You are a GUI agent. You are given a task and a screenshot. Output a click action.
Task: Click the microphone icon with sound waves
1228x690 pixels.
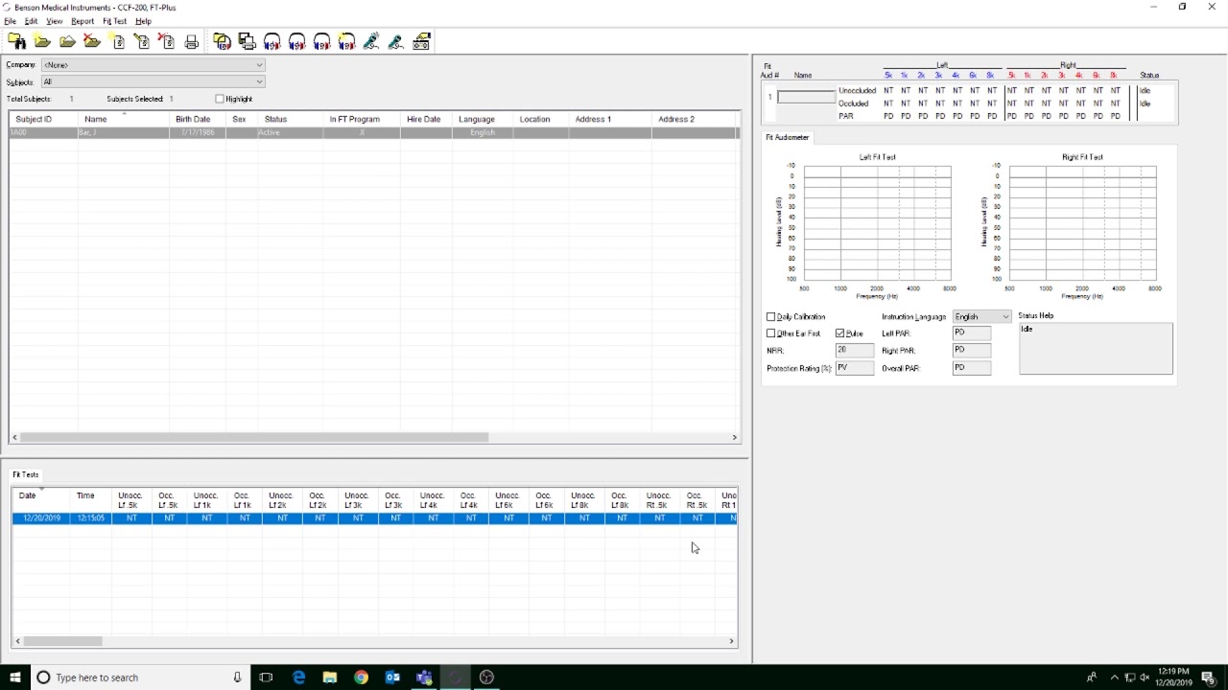[371, 41]
